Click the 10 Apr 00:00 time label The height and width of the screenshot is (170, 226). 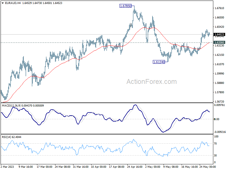click(99, 167)
